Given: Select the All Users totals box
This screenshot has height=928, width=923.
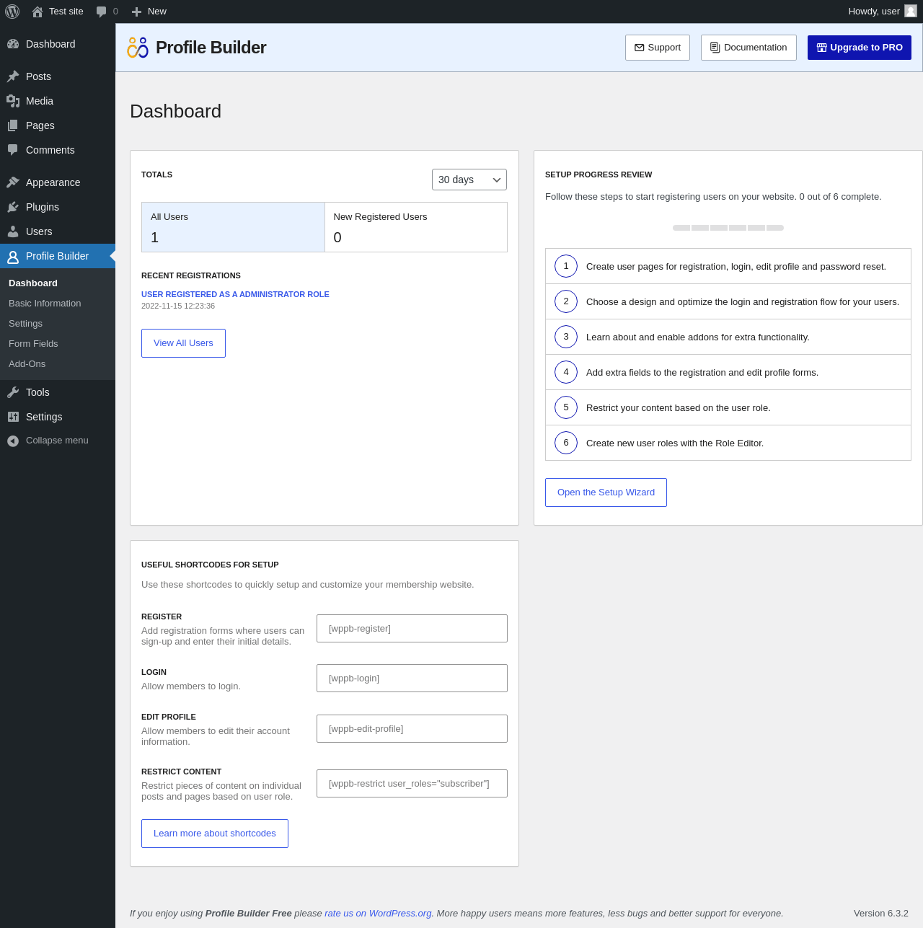Looking at the screenshot, I should [x=233, y=227].
